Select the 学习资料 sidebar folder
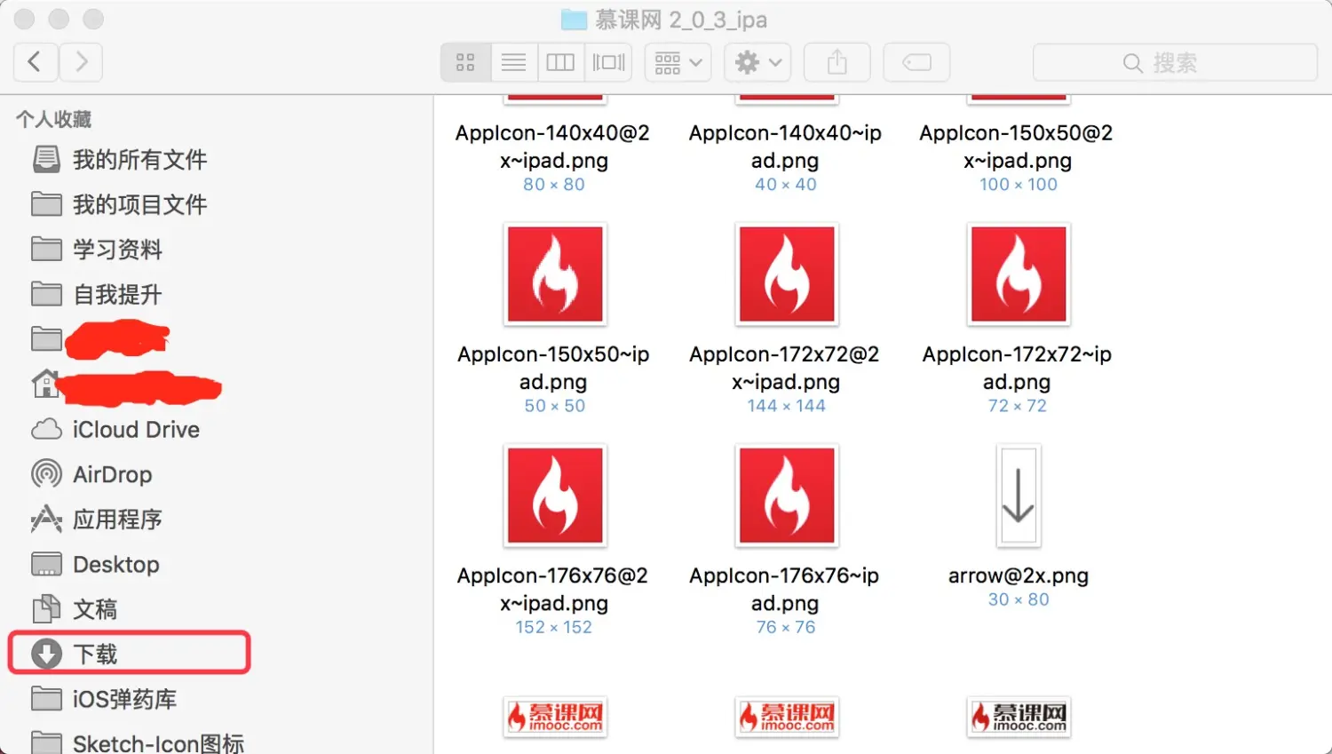The image size is (1332, 754). click(117, 250)
